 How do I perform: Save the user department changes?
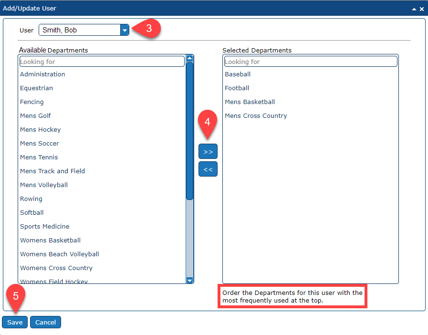(x=15, y=322)
